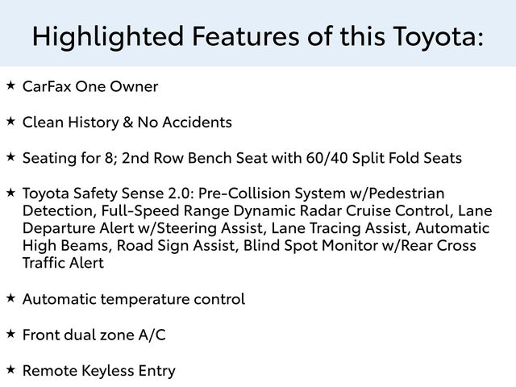This screenshot has width=516, height=387.
Task: Select the CarFax One Owner text
Action: 90,86
